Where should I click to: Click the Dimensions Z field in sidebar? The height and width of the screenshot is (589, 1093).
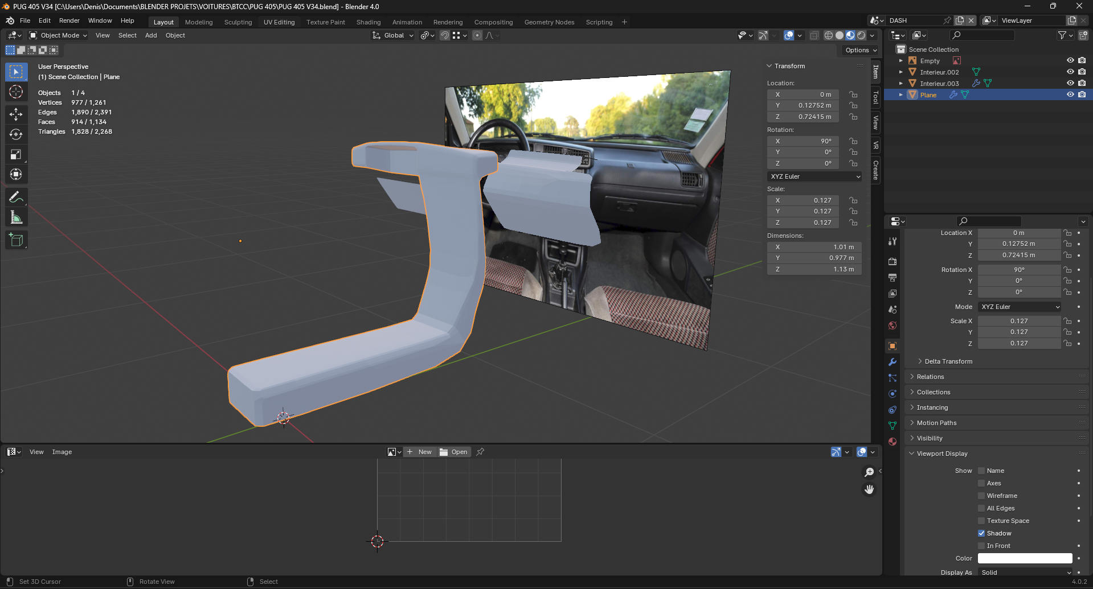click(x=814, y=269)
